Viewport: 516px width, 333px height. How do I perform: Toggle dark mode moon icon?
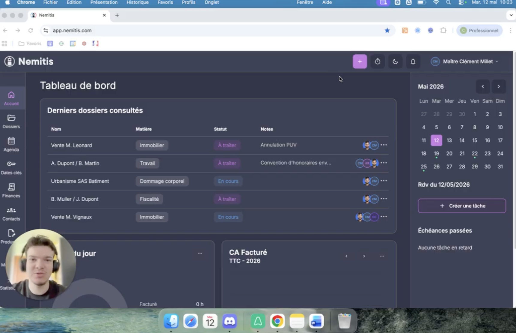(395, 61)
